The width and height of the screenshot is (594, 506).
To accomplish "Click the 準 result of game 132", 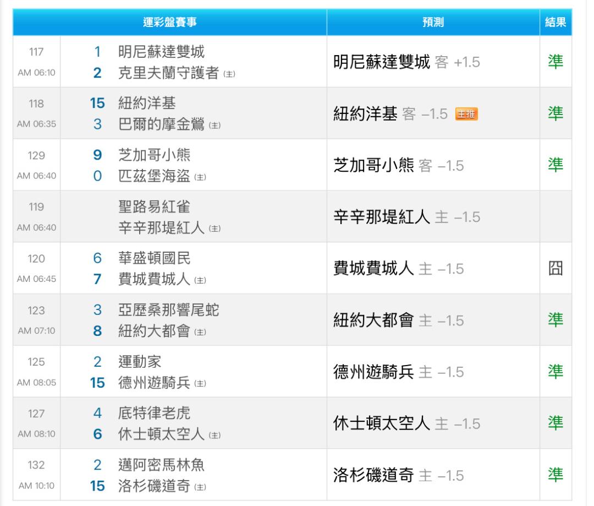I will [555, 475].
